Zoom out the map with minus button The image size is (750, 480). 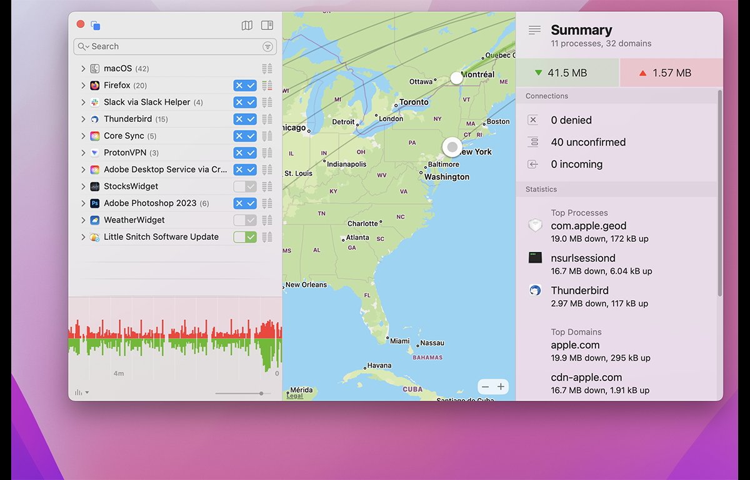click(x=485, y=387)
